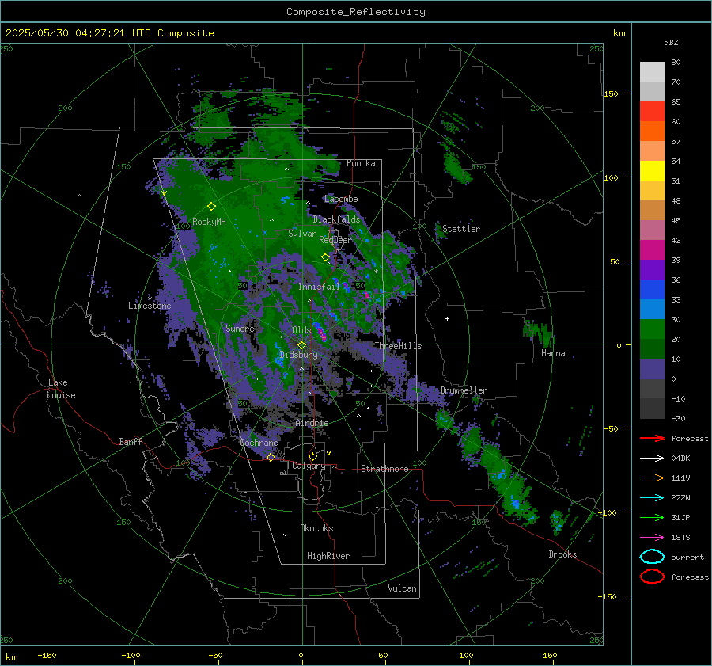
Task: Click the Ponoka city label
Action: [x=361, y=163]
